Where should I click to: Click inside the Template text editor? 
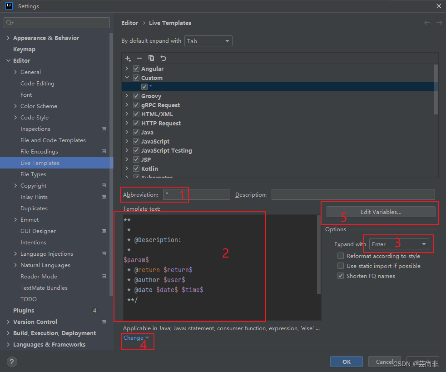point(222,268)
